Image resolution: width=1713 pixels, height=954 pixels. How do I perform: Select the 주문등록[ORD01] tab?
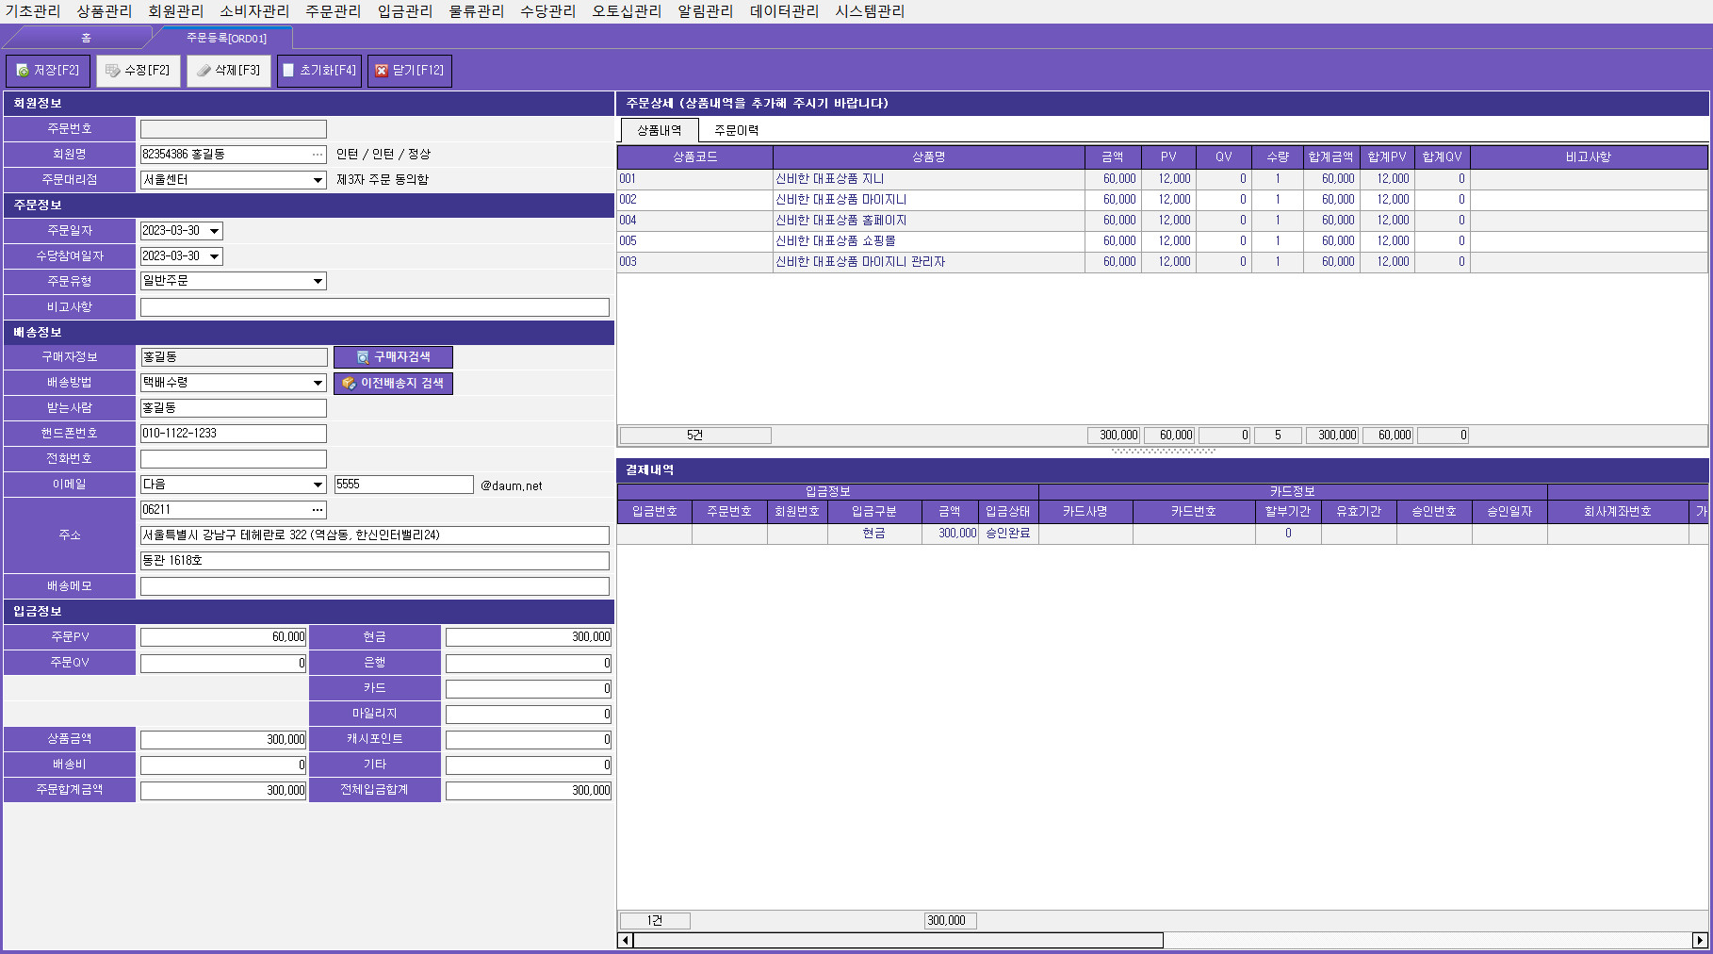point(226,38)
